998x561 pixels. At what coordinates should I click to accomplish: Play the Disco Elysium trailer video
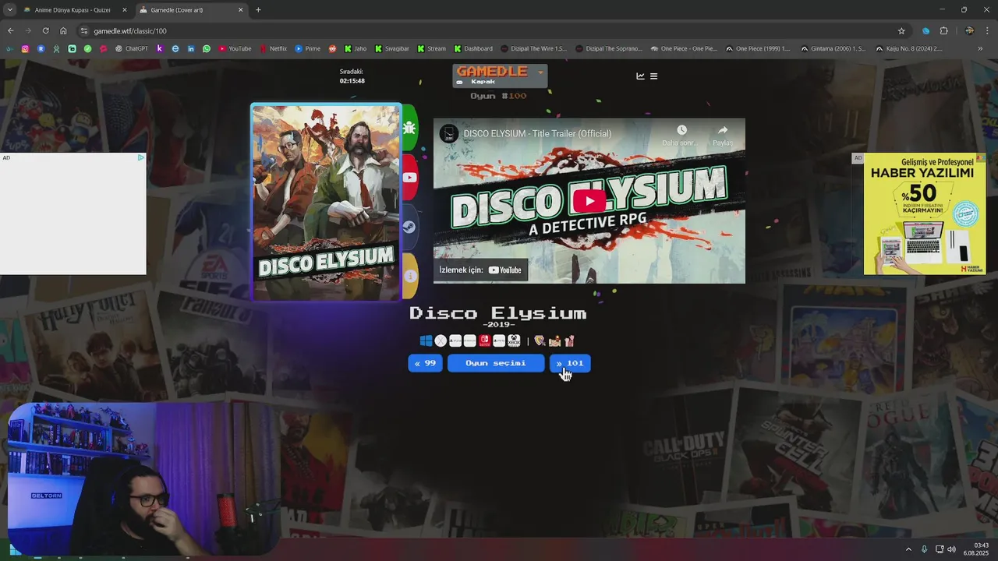coord(589,201)
